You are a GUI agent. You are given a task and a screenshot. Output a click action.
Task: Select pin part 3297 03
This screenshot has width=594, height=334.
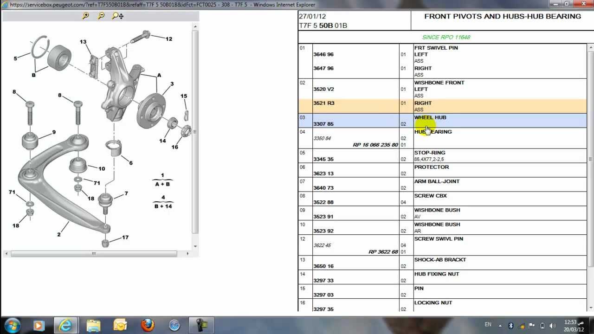click(x=323, y=295)
